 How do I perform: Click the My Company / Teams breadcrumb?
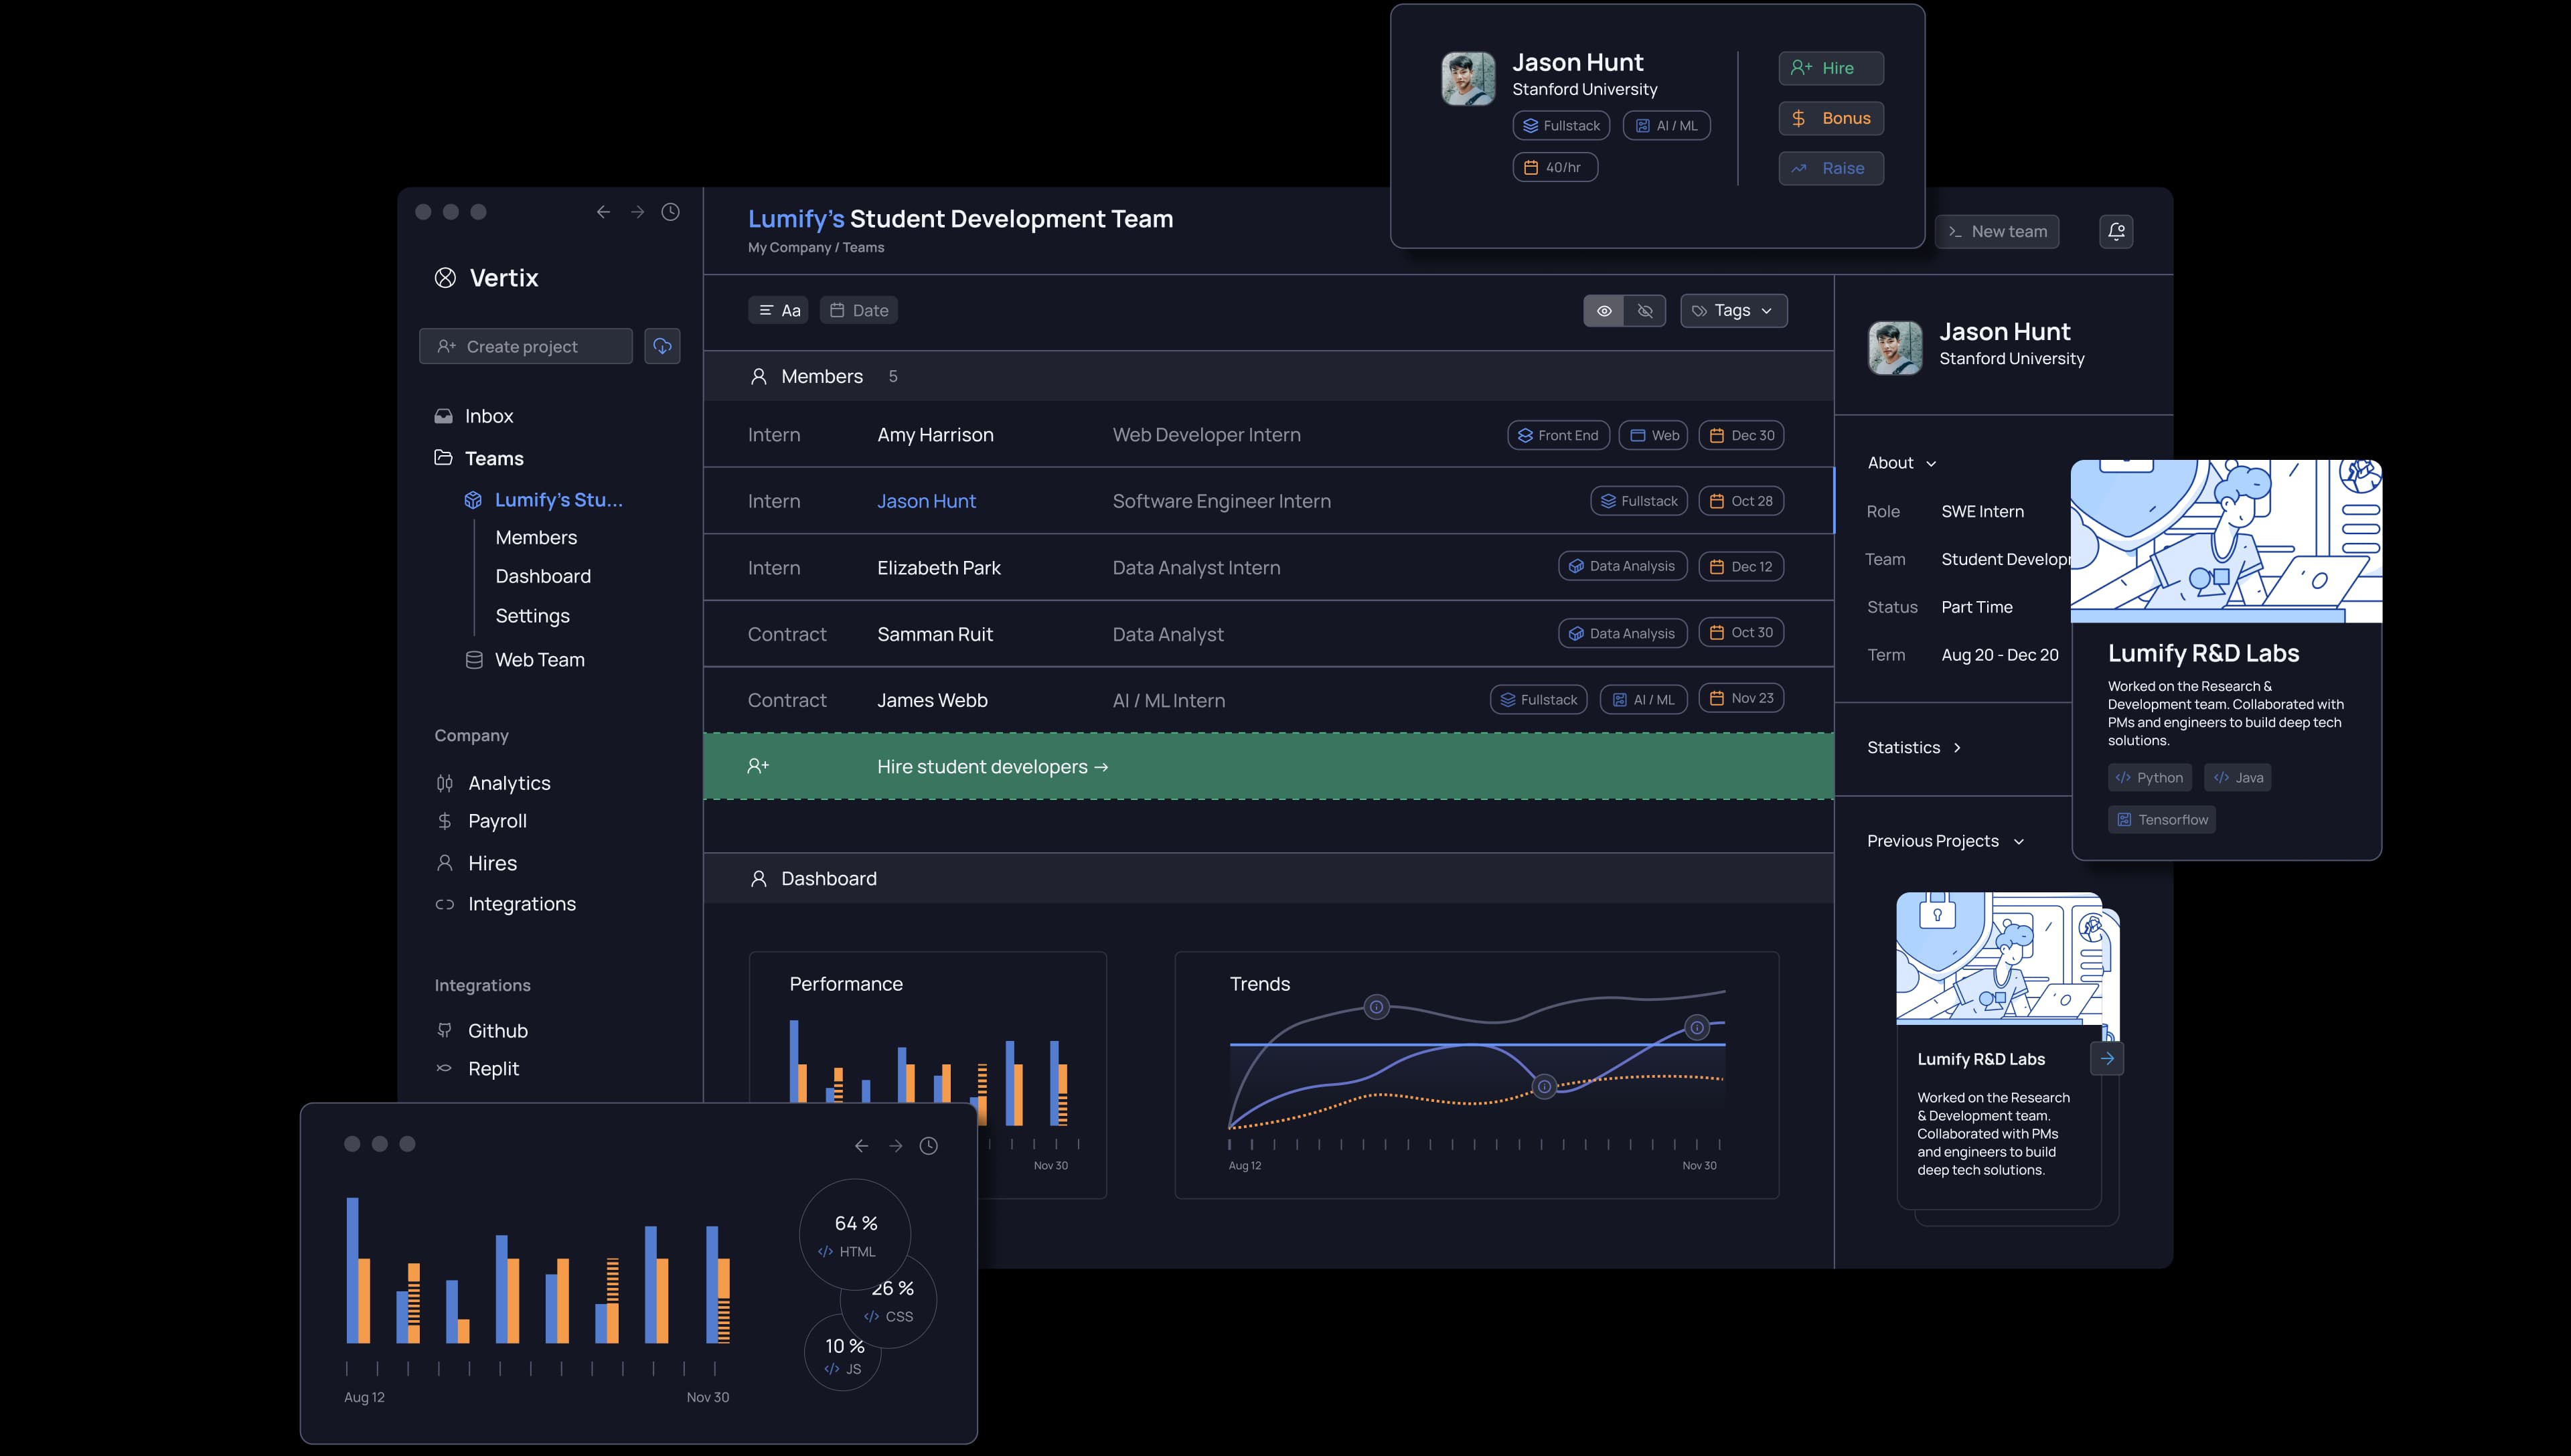coord(816,248)
